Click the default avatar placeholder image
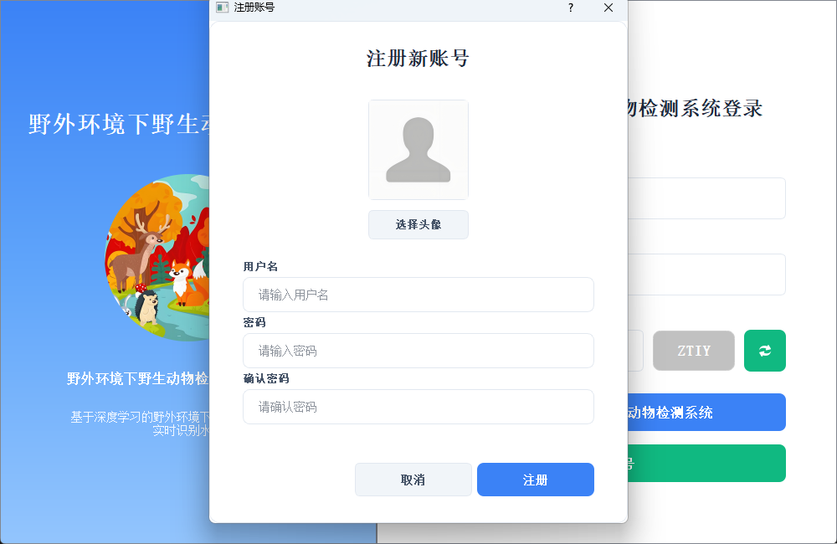 (418, 150)
